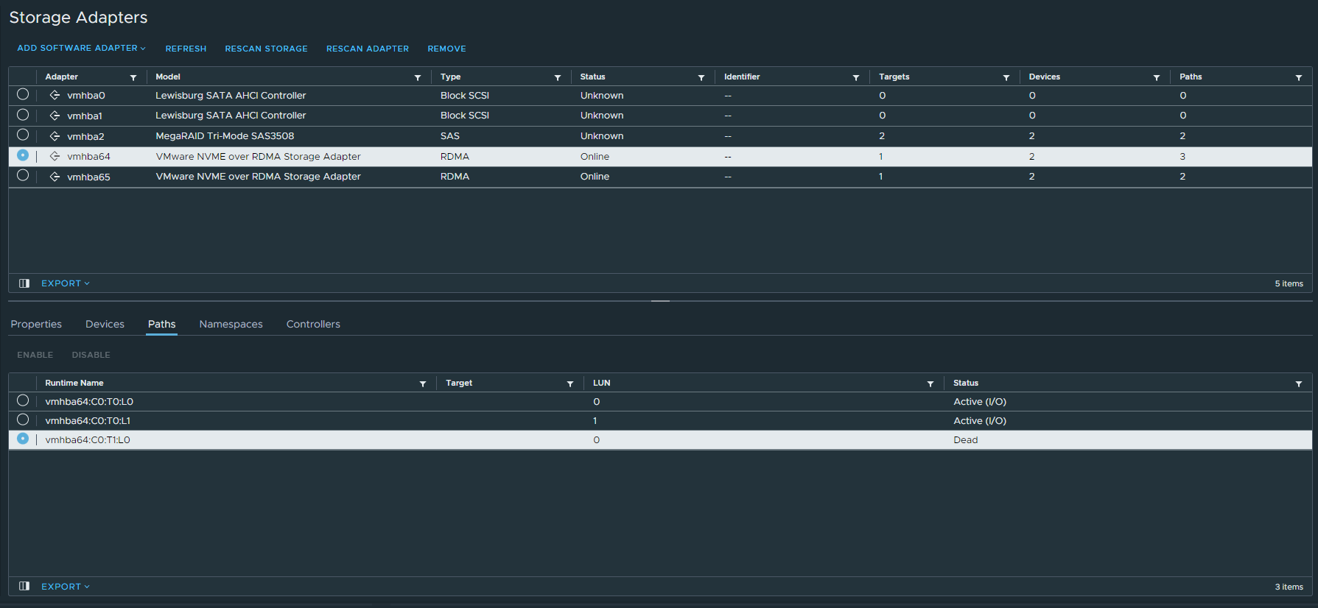This screenshot has height=608, width=1318.
Task: Click Refresh button
Action: click(186, 49)
